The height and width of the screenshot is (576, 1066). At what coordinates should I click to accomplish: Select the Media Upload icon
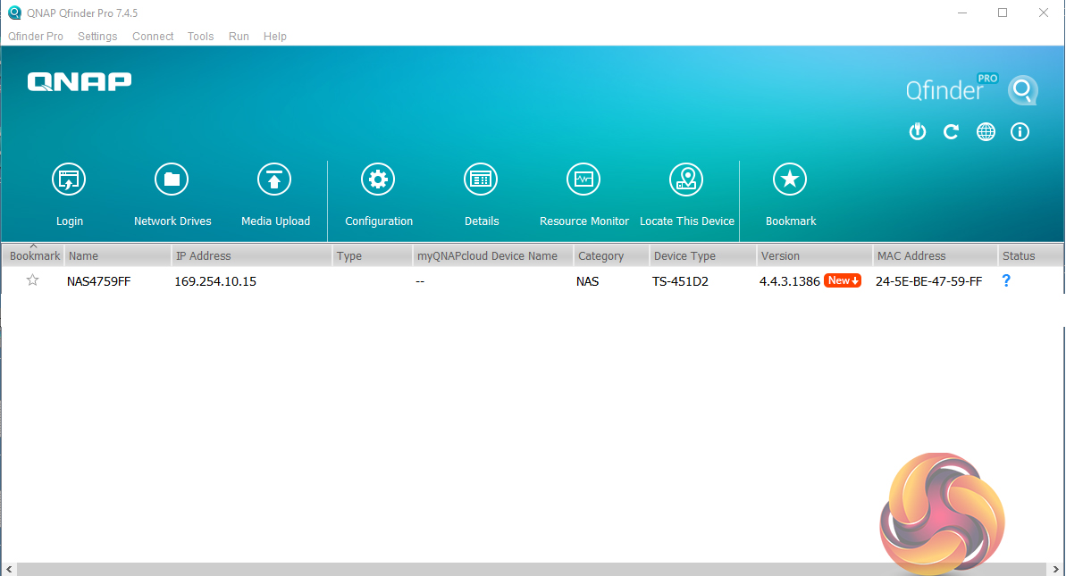274,180
